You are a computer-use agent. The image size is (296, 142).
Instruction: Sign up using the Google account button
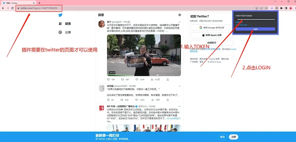pyautogui.click(x=212, y=27)
